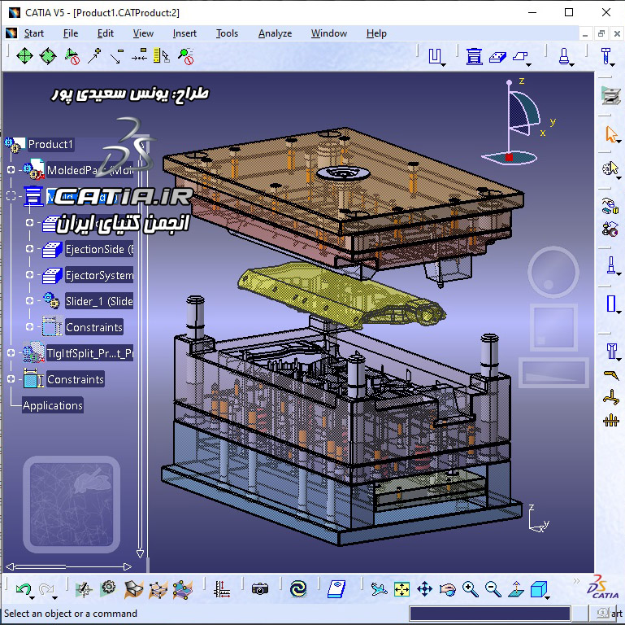Click the cap screw component icon
Image resolution: width=625 pixels, height=625 pixels.
(605, 56)
